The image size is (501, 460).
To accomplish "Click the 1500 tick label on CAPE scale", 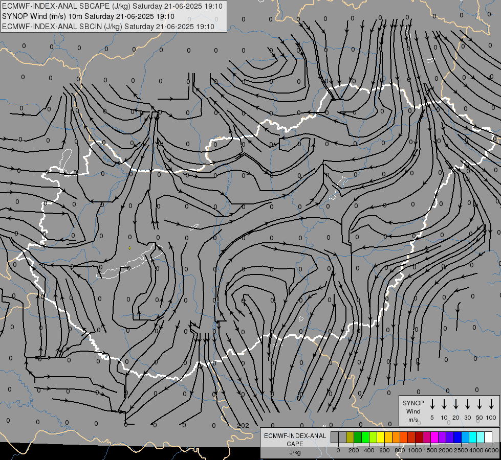I will [430, 450].
